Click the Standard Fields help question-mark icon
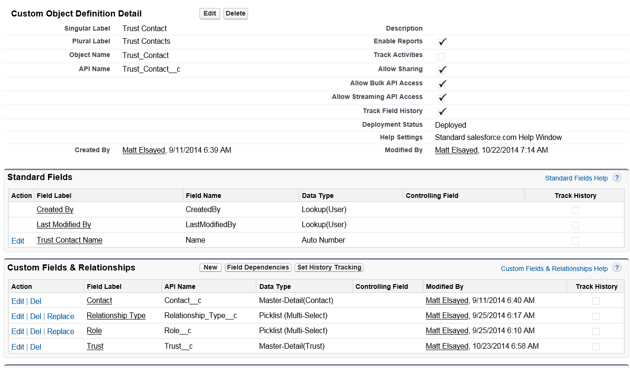The width and height of the screenshot is (630, 368). (x=617, y=178)
